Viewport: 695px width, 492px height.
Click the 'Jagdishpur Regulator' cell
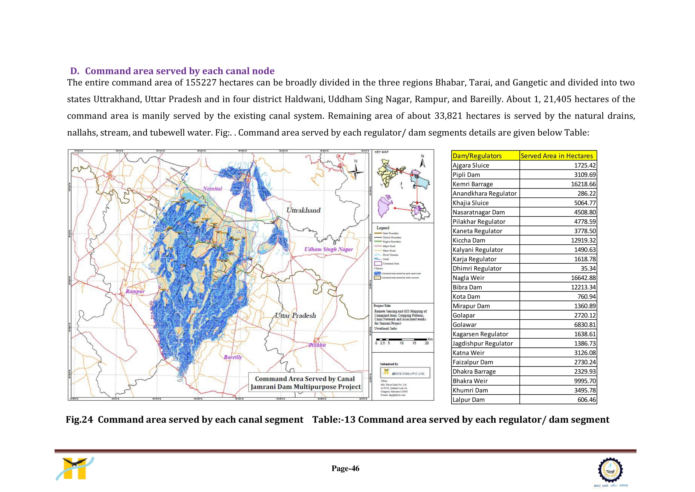[x=486, y=344]
